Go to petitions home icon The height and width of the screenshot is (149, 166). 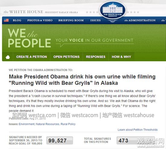[8, 57]
